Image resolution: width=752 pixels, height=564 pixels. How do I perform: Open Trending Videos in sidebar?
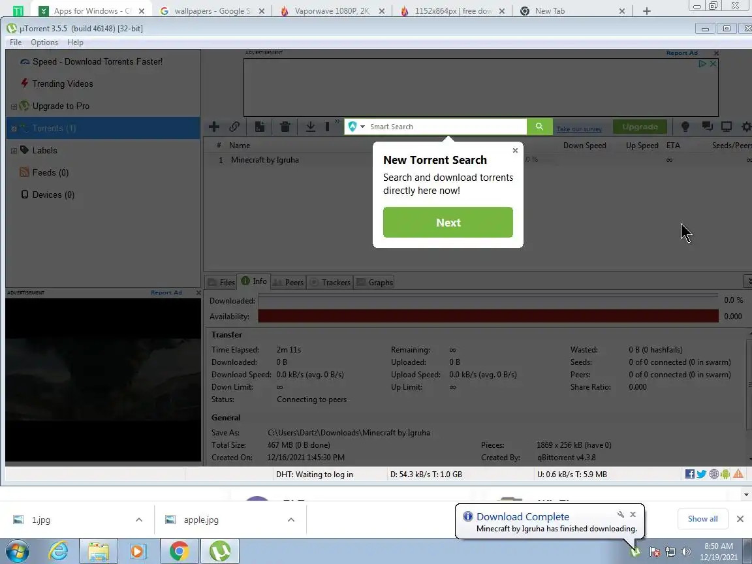coord(63,84)
